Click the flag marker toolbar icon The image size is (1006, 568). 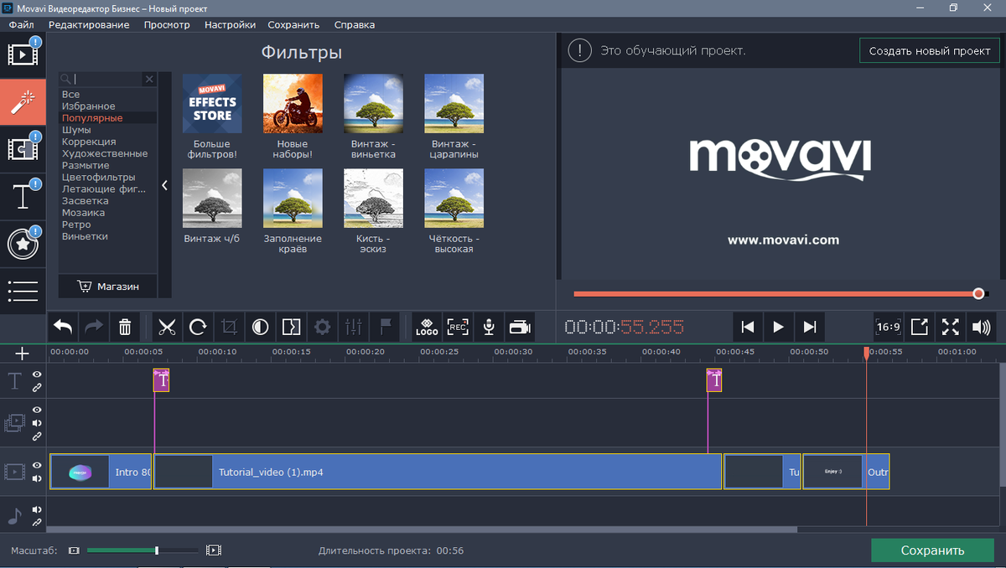[385, 327]
